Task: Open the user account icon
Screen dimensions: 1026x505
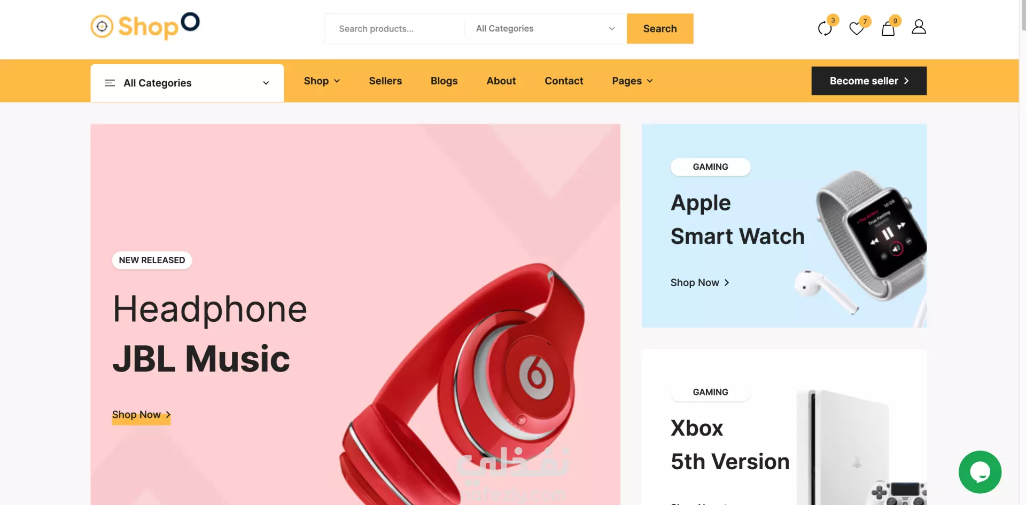Action: pyautogui.click(x=919, y=27)
